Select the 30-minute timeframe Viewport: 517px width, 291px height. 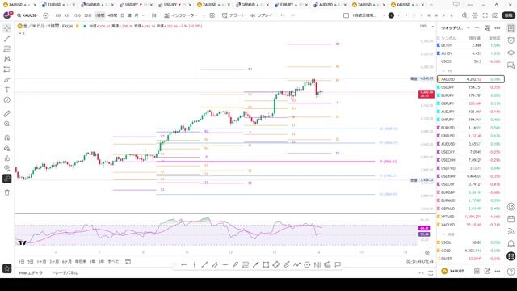[x=88, y=15]
